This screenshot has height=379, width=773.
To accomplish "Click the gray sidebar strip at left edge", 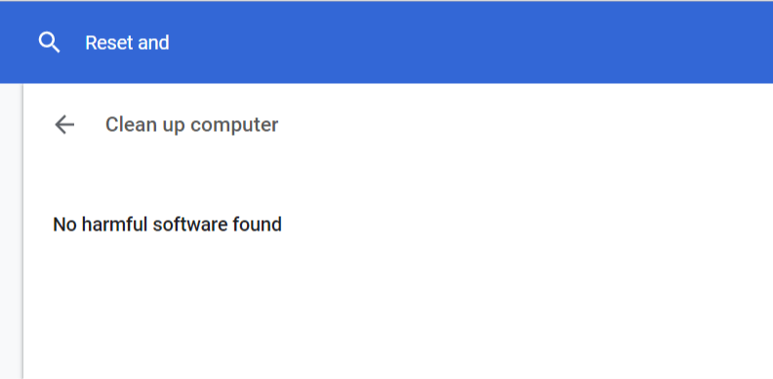I will tap(10, 231).
